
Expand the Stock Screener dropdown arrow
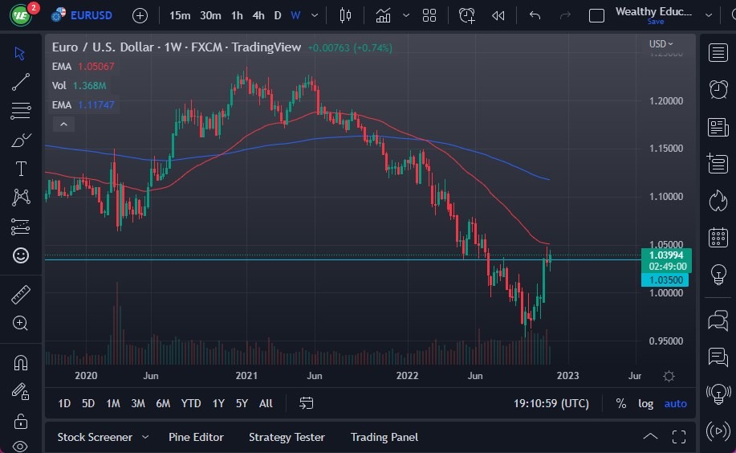tap(145, 437)
